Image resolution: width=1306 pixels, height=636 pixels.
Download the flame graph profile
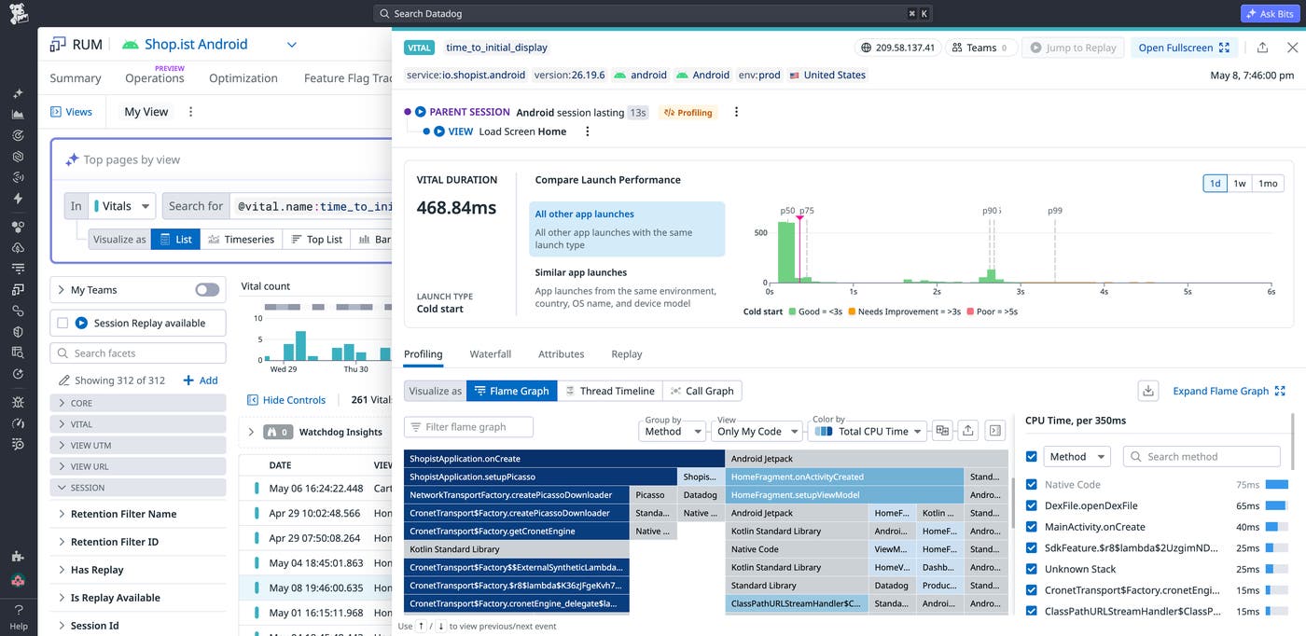coord(1149,391)
